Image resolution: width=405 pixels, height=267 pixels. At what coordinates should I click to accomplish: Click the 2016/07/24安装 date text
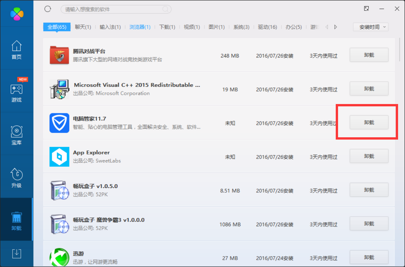(x=275, y=258)
